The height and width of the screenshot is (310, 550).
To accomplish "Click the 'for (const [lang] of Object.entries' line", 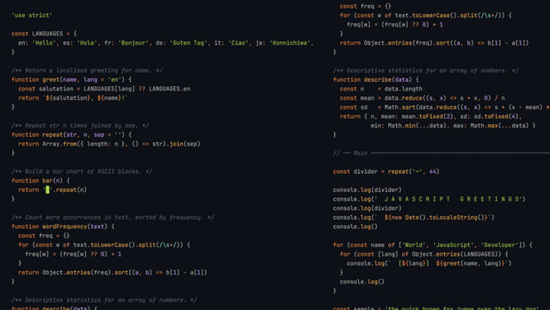I will [x=424, y=254].
